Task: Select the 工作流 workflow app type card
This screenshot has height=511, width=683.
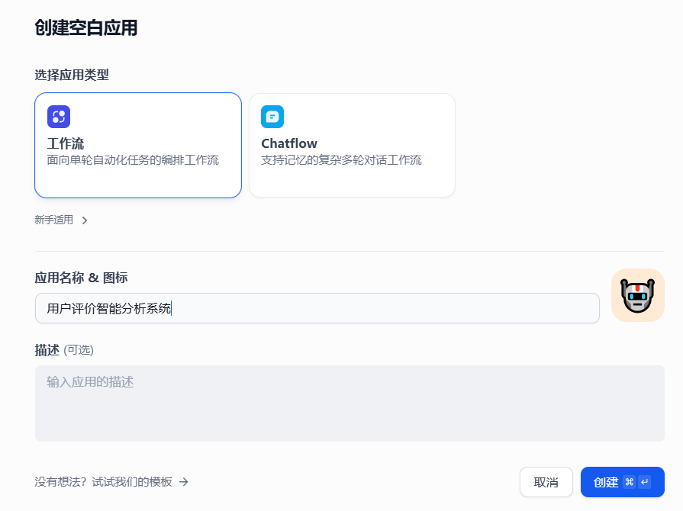Action: [138, 146]
